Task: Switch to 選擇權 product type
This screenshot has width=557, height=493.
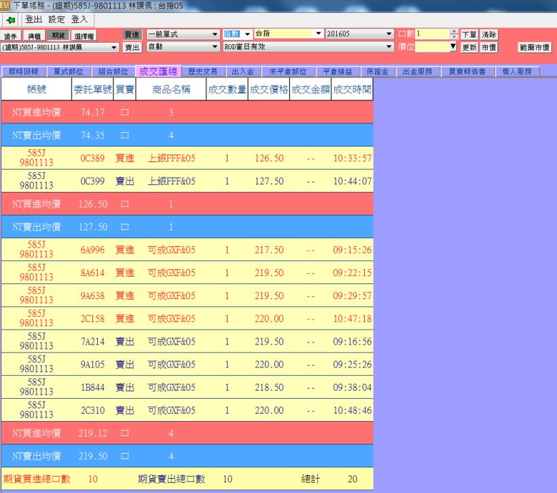Action: (84, 35)
